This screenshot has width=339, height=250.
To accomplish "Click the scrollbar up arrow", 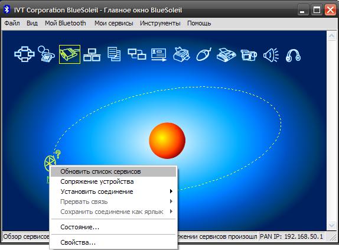I will 331,35.
